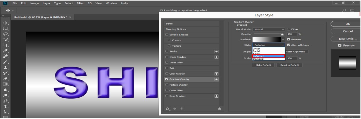
Task: Uncheck Align with Layer checkbox
Action: (289, 45)
